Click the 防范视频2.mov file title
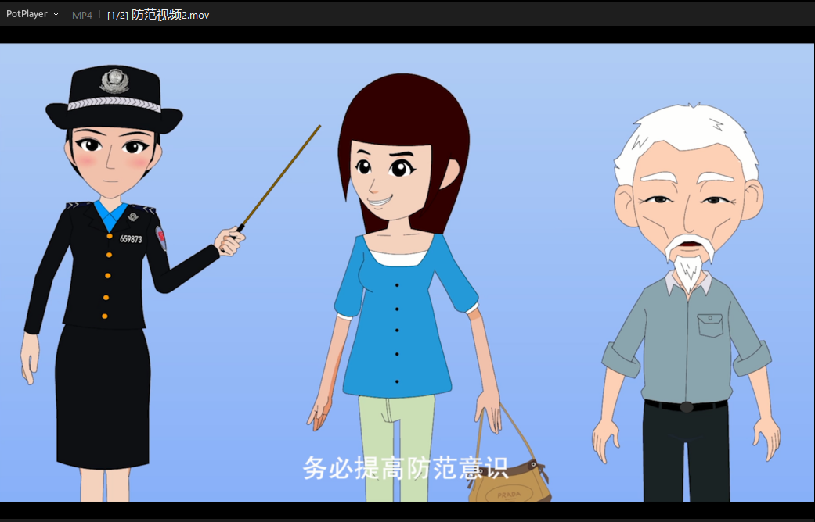This screenshot has width=815, height=522. pyautogui.click(x=171, y=15)
